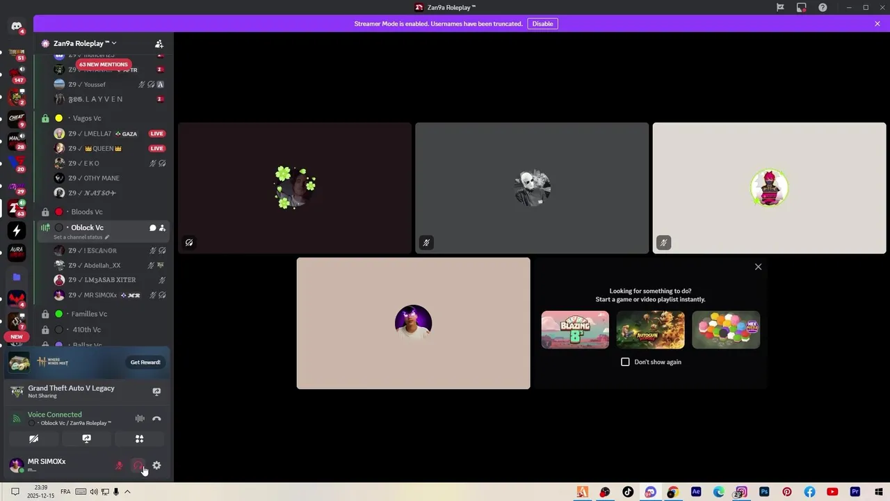Open Photoshop from the taskbar
This screenshot has width=890, height=501.
pos(764,492)
